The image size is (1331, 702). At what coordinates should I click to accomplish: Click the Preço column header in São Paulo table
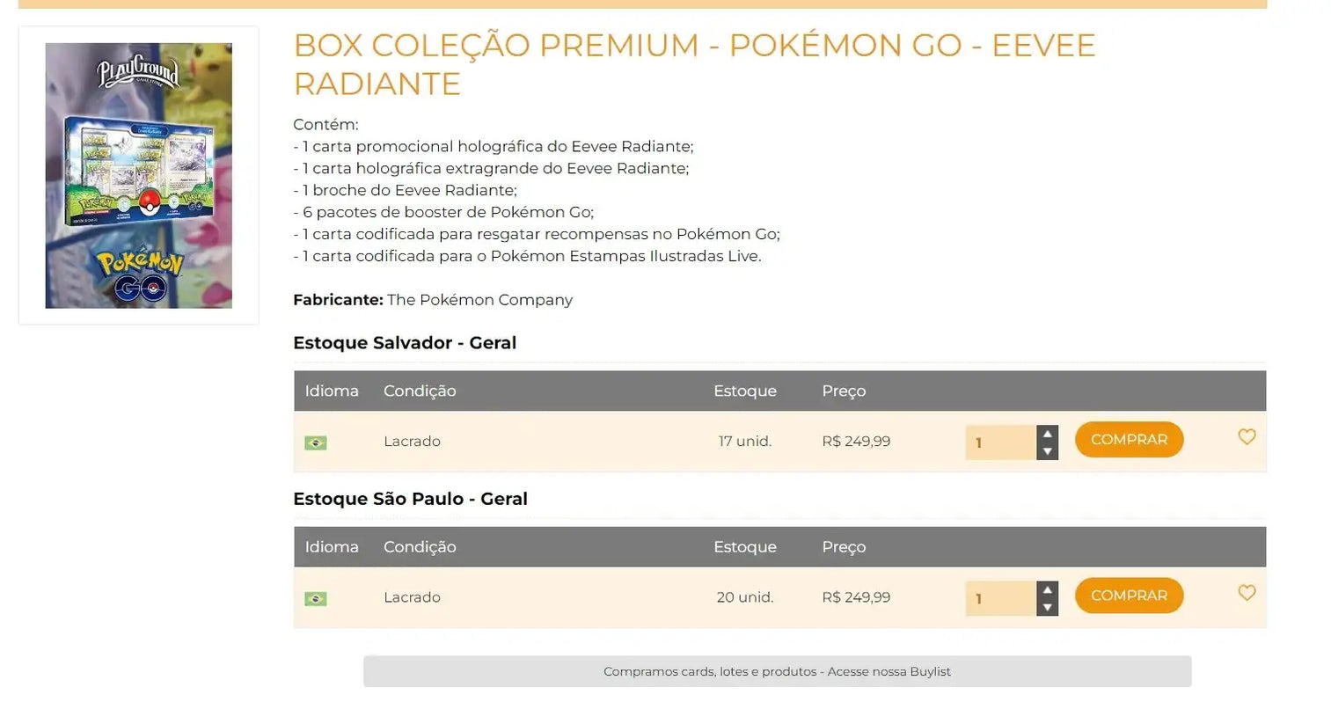(x=844, y=546)
